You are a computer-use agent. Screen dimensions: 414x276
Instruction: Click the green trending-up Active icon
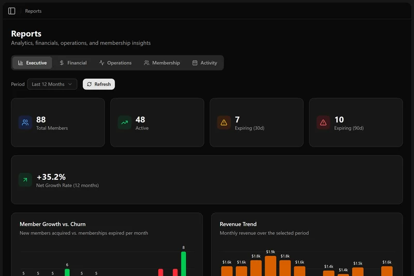click(x=125, y=123)
